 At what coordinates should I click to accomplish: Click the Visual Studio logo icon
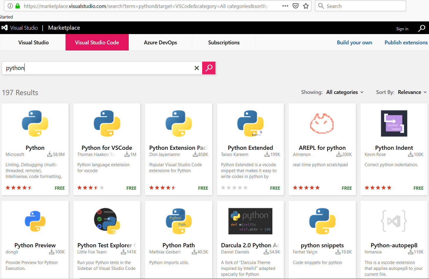(4, 28)
